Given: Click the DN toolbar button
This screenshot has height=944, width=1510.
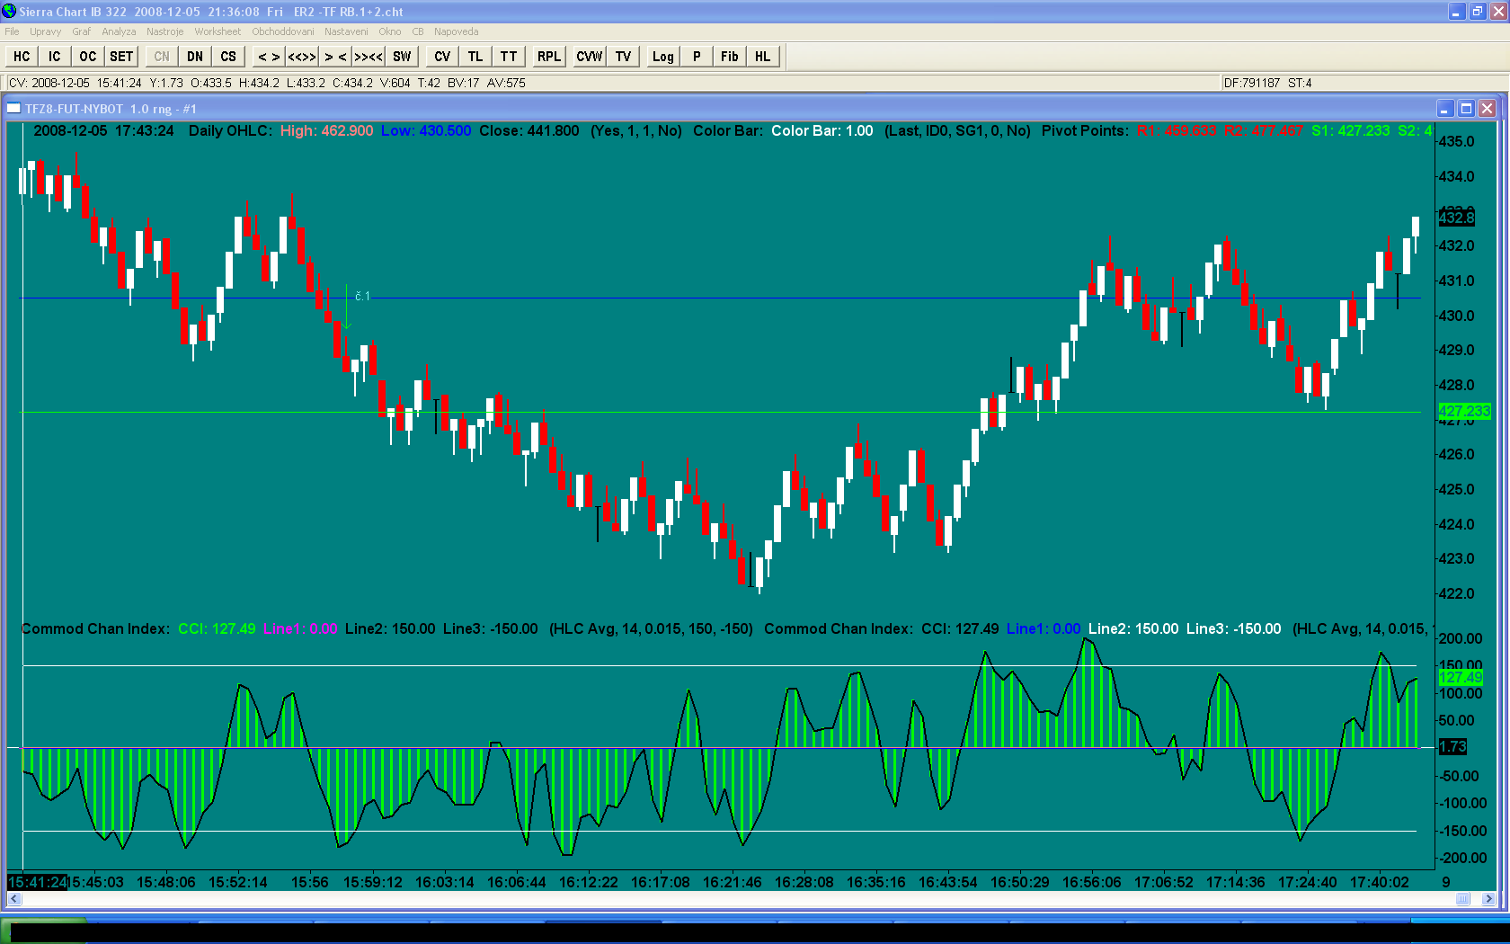Looking at the screenshot, I should [x=195, y=57].
